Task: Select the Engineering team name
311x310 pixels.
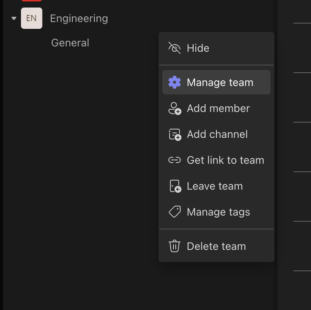Action: pos(79,19)
